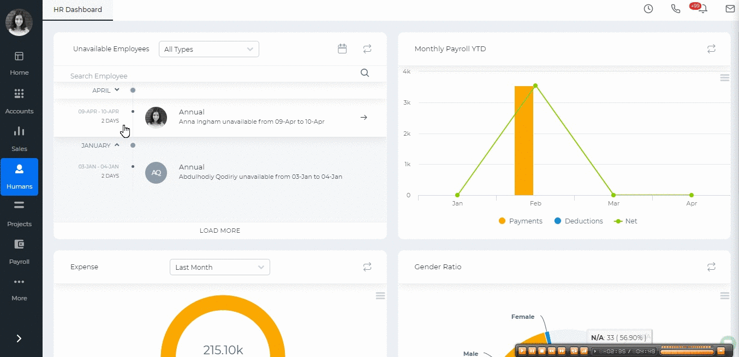Viewport: 739px width, 357px height.
Task: Click the Net data point for February
Action: coord(535,86)
